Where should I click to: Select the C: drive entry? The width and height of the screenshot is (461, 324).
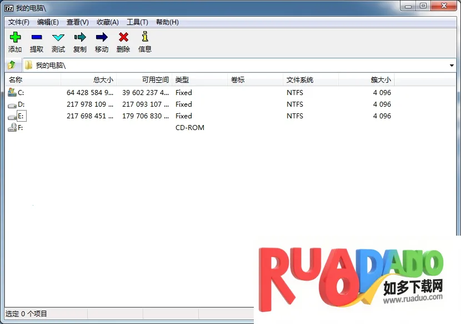point(21,93)
